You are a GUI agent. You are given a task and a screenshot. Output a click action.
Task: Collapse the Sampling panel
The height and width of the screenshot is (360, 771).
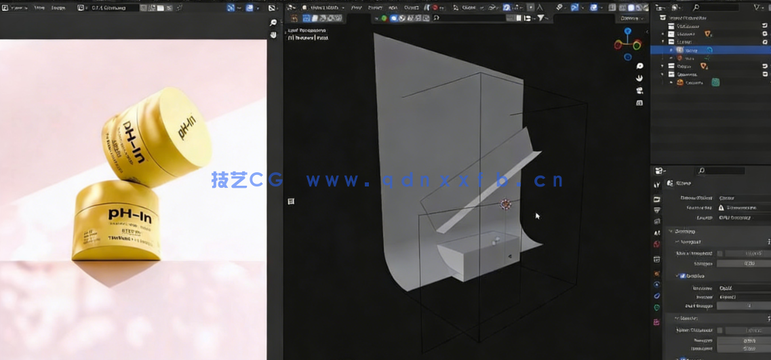tap(684, 232)
